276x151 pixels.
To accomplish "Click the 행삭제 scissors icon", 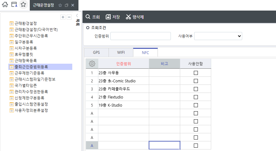I will (128, 17).
